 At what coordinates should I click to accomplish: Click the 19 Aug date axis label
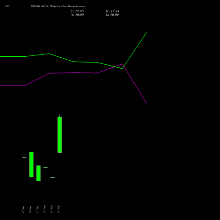pyautogui.click(x=30, y=209)
